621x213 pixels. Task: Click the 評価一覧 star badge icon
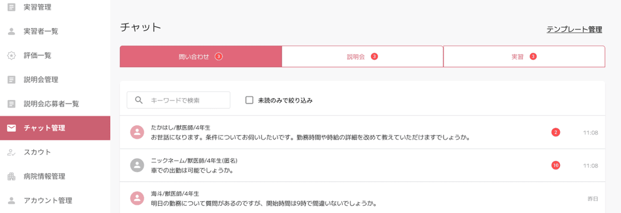click(11, 56)
